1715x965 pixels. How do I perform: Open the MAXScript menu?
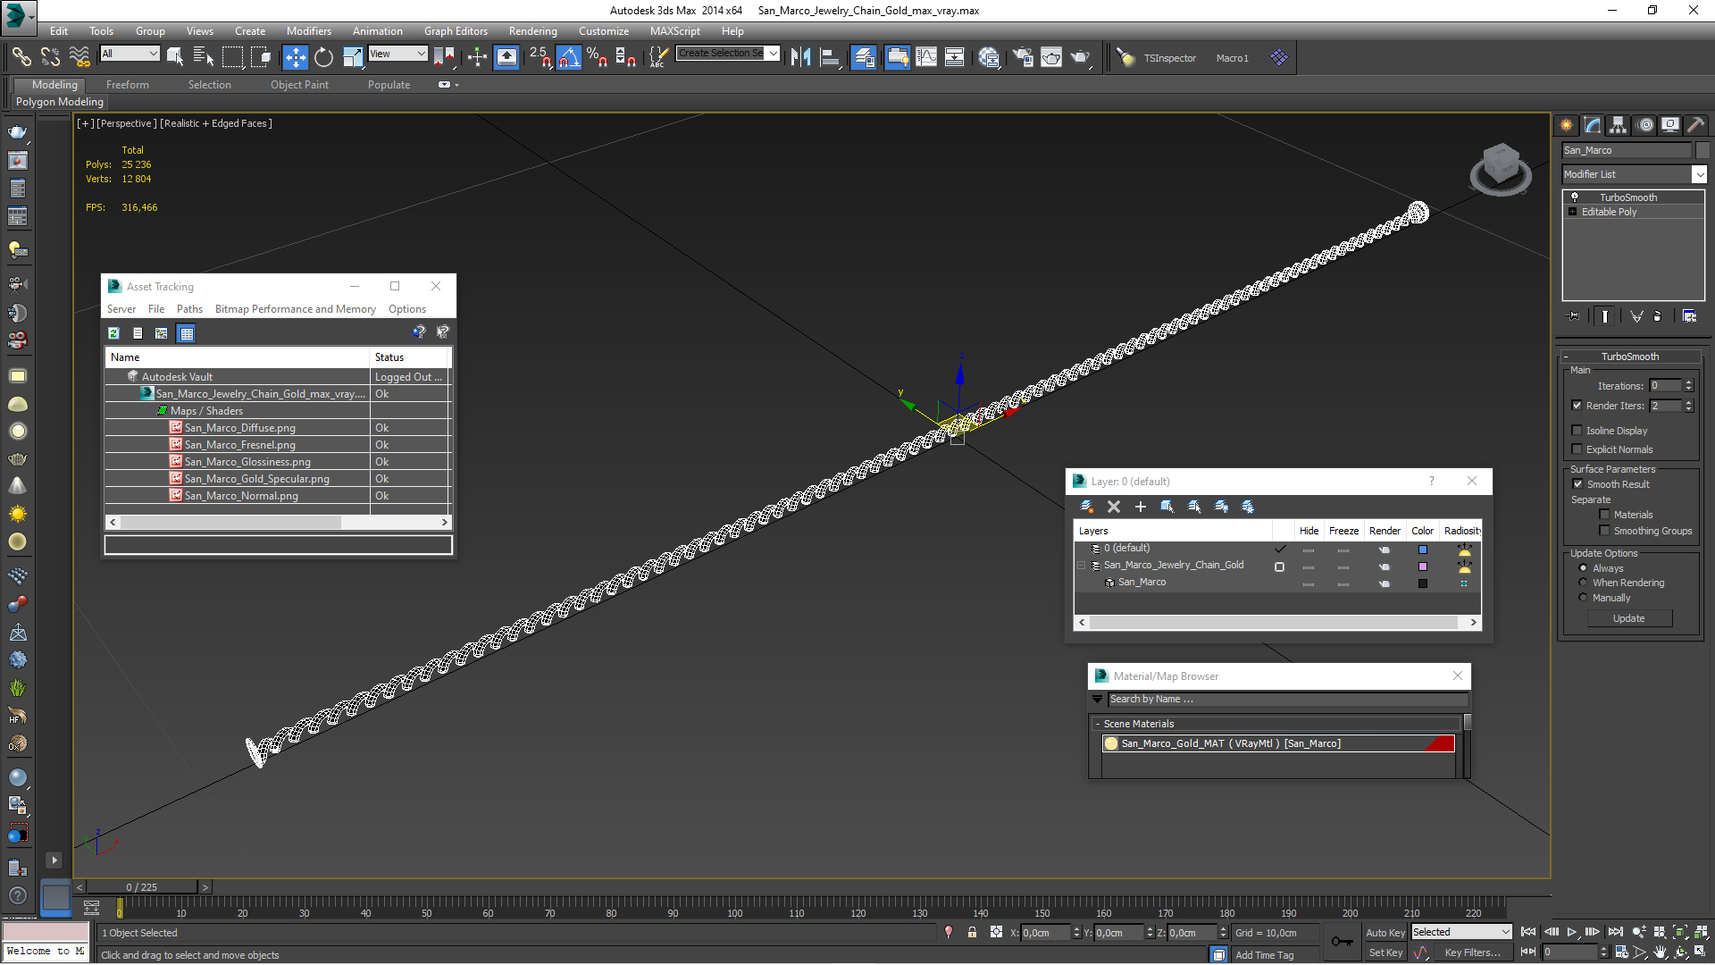675,31
